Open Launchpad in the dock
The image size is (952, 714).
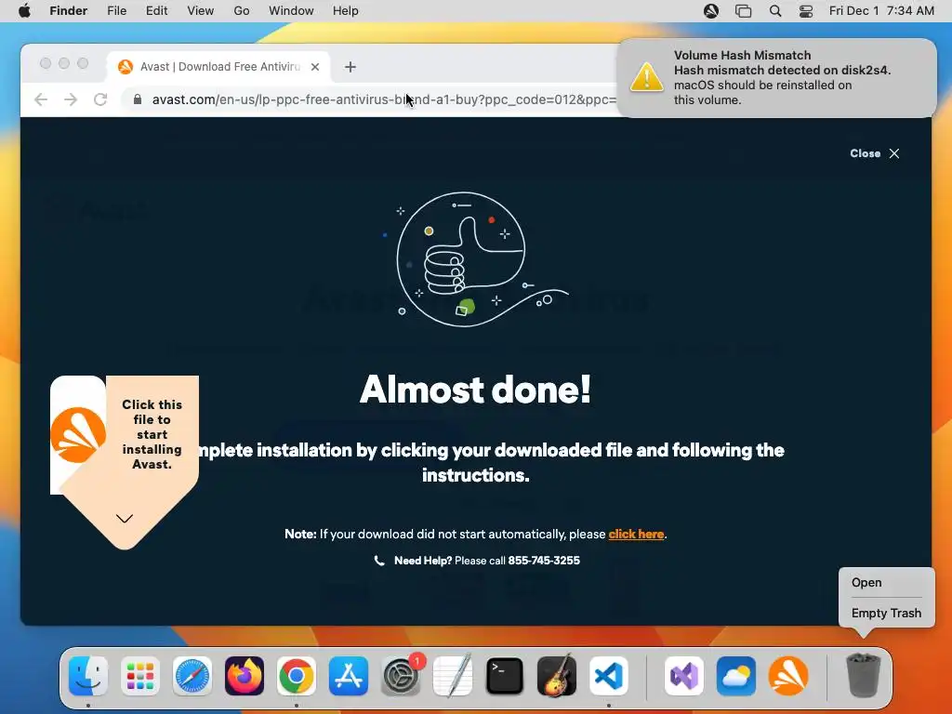point(140,676)
